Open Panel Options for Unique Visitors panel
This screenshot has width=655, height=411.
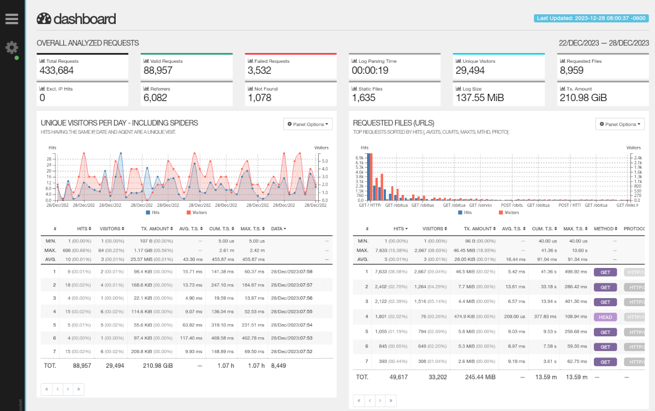click(x=308, y=124)
